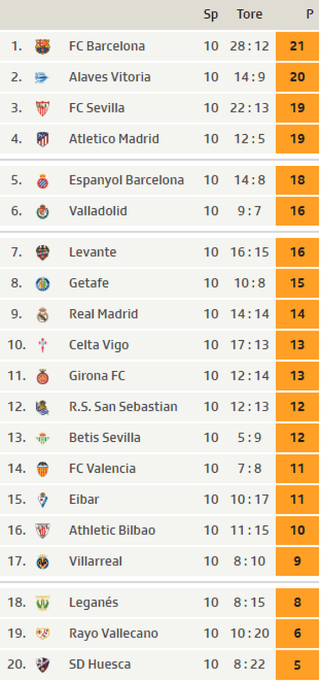This screenshot has width=321, height=681.
Task: Click the Tore column header
Action: click(249, 14)
